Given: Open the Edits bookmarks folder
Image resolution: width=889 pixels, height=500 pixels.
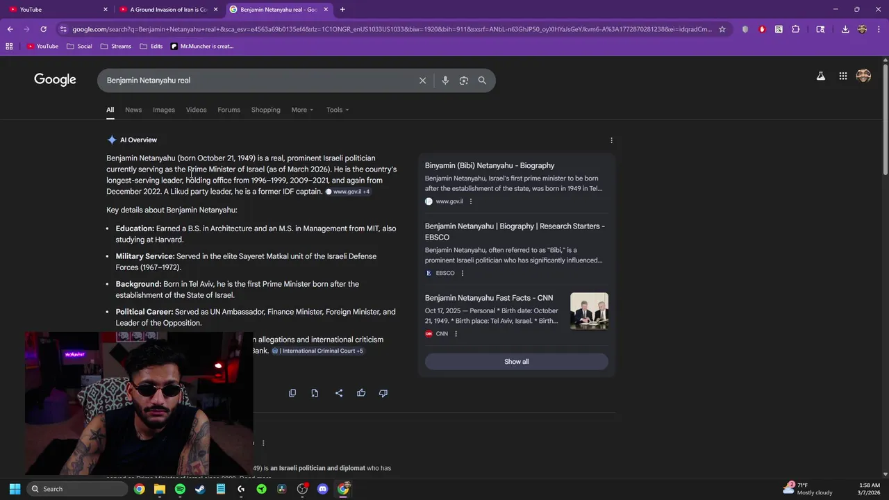Looking at the screenshot, I should click(151, 47).
